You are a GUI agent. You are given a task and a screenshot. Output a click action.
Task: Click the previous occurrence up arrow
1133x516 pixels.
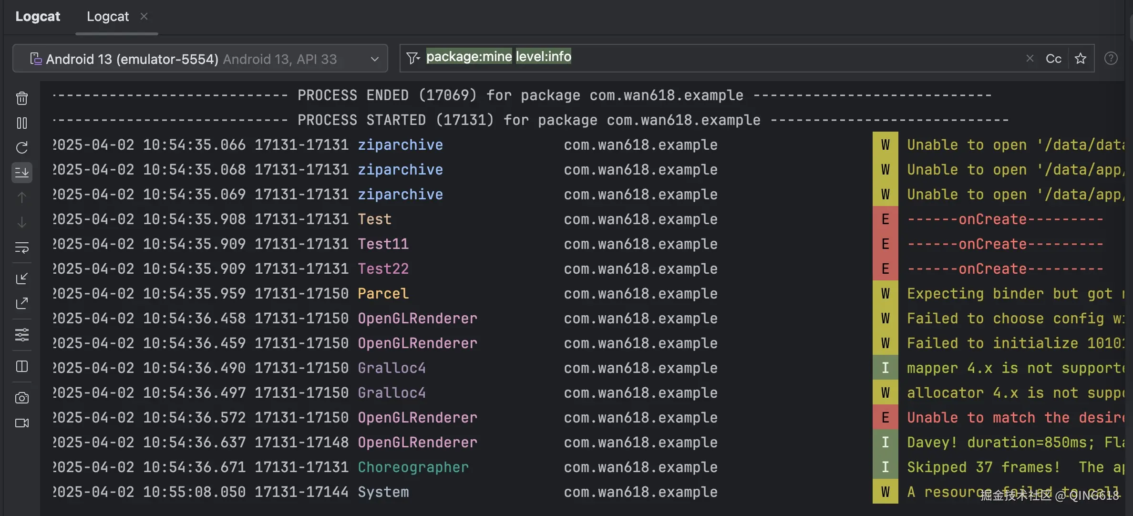coord(22,197)
